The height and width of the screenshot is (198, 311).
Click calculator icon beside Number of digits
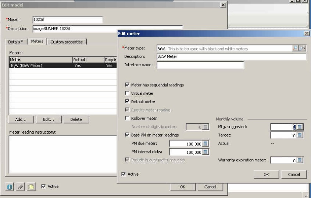[205, 127]
